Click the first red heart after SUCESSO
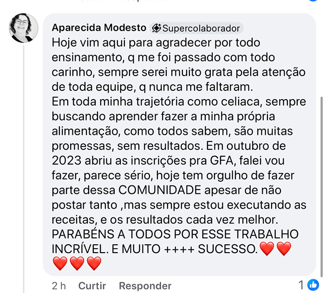This screenshot has height=293, width=325. pos(267,248)
